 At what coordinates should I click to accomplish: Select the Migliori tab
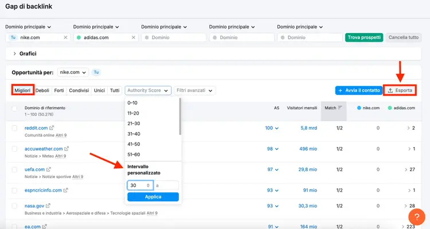pyautogui.click(x=22, y=90)
